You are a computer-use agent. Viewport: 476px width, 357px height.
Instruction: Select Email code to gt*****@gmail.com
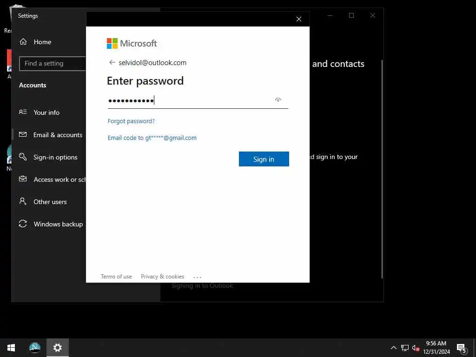[x=152, y=138]
